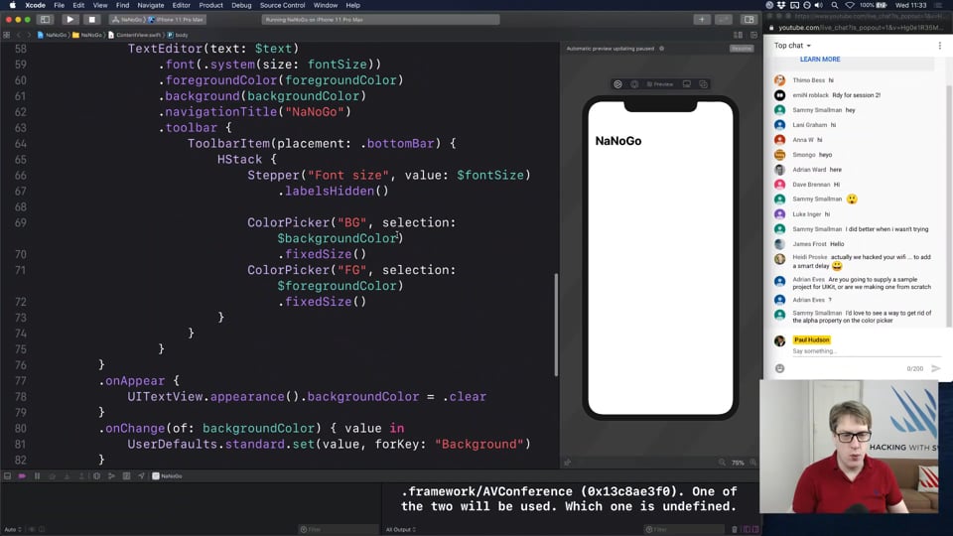This screenshot has height=536, width=953.
Task: Start Live Preview play icon
Action: click(x=617, y=84)
